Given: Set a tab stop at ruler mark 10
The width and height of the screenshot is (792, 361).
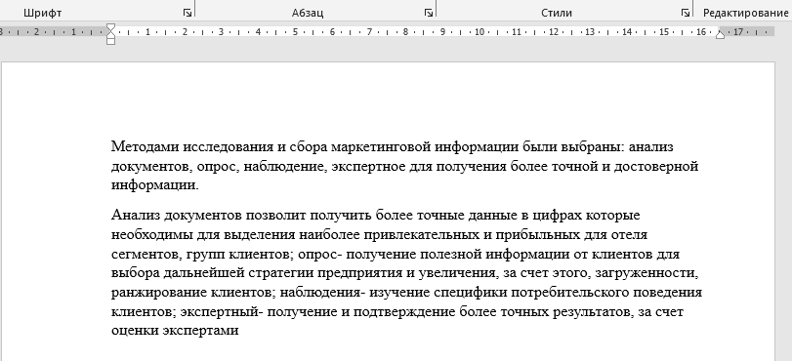Looking at the screenshot, I should [x=479, y=32].
